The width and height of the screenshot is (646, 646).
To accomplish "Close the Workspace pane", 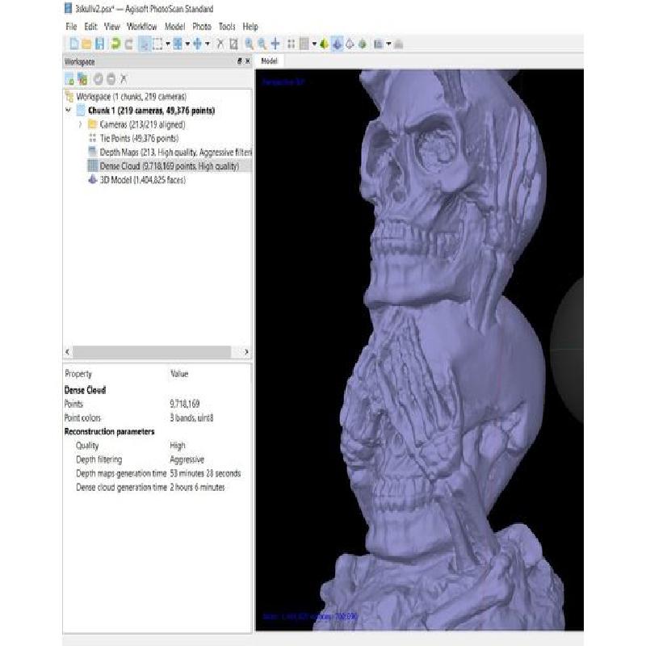I will pos(247,61).
